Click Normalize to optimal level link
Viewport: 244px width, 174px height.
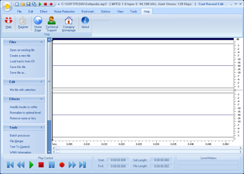click(x=25, y=113)
